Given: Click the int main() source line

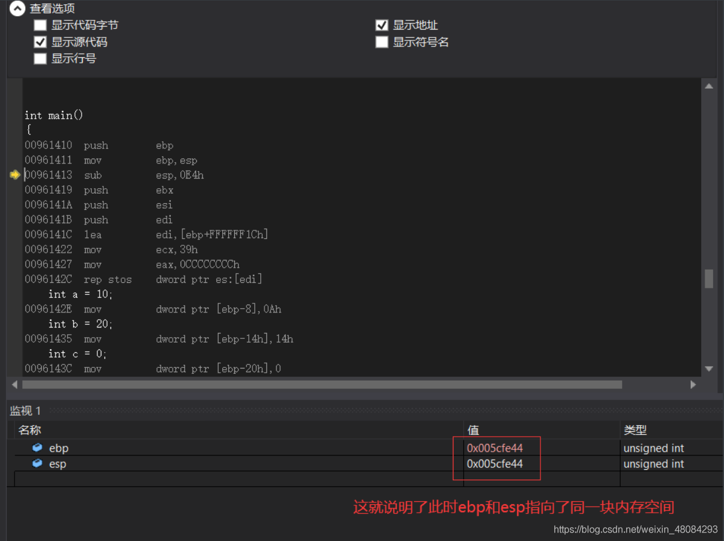Looking at the screenshot, I should pos(54,115).
